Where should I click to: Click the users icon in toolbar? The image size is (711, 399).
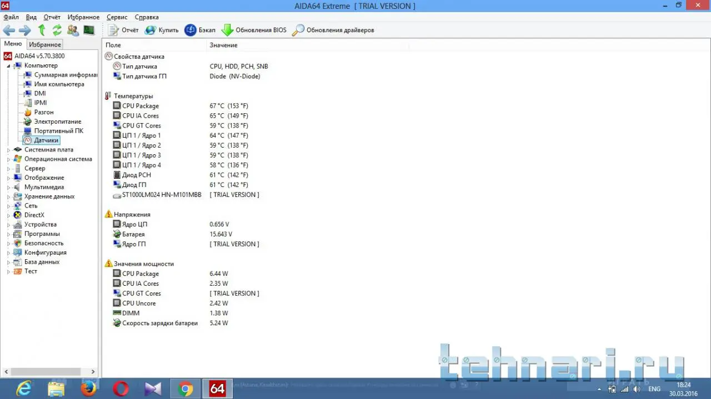tap(73, 30)
